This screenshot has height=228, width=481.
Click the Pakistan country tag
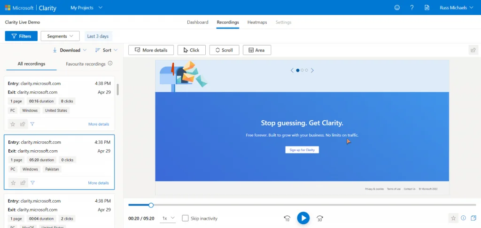click(x=52, y=169)
